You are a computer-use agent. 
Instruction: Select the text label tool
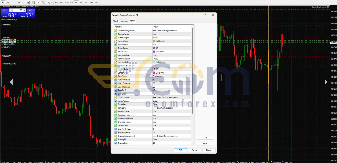point(44,2)
